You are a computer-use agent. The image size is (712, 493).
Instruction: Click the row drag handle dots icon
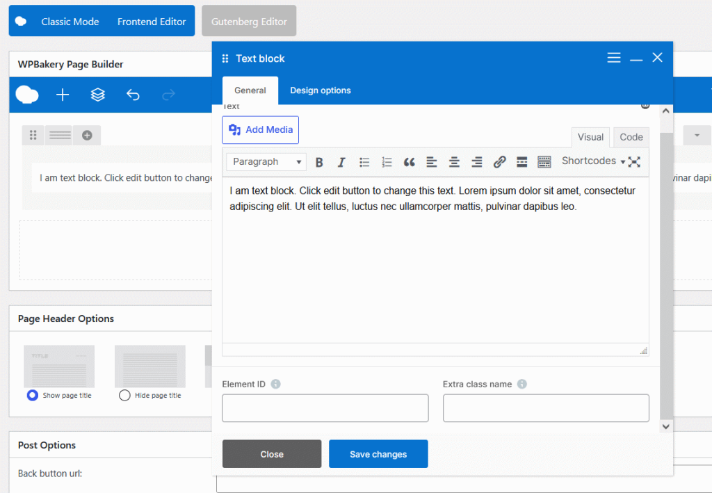coord(33,136)
